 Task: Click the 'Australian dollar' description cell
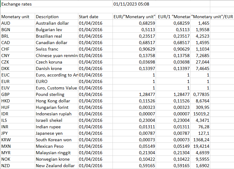coord(52,23)
